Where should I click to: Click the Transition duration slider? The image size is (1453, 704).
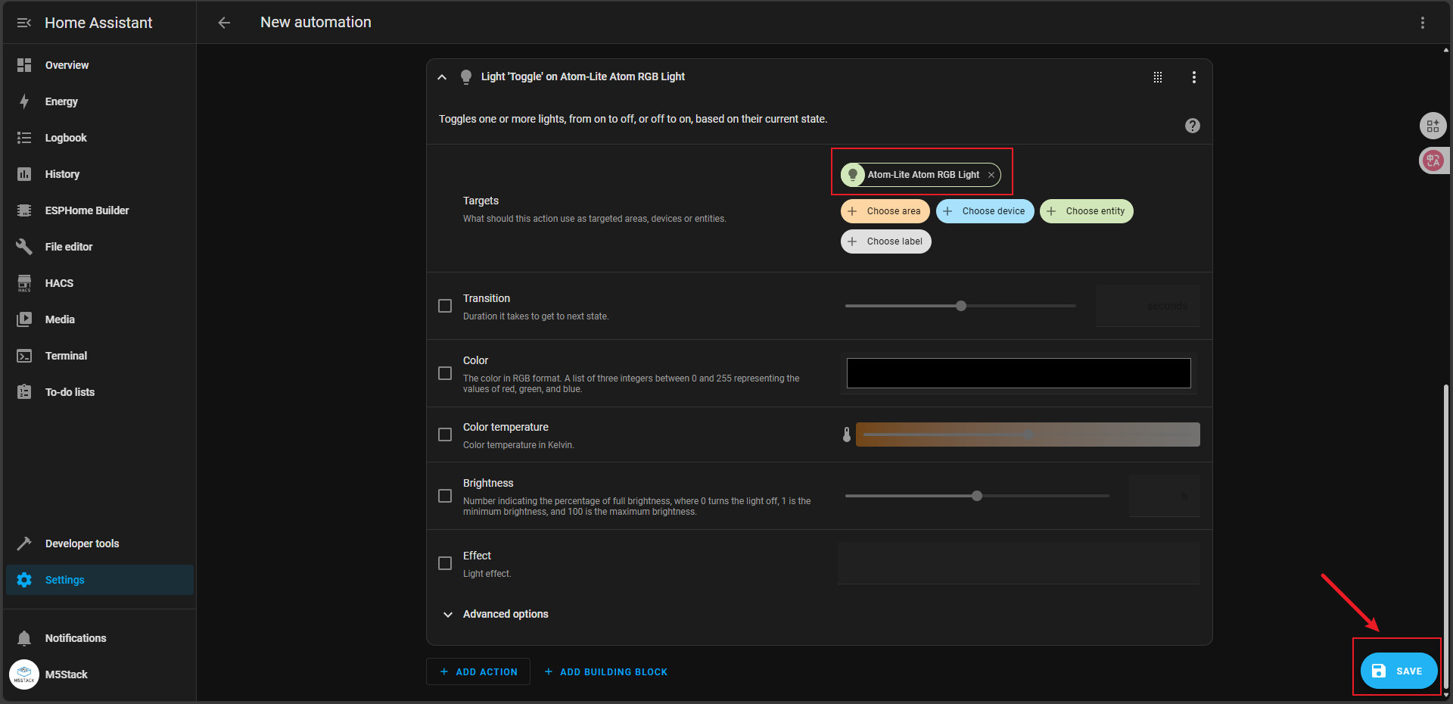(x=960, y=306)
